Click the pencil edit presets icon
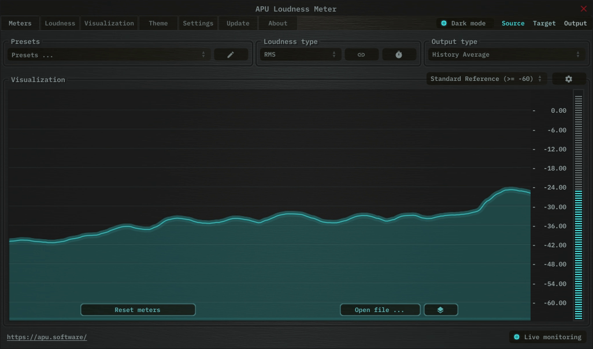Viewport: 593px width, 349px height. 231,54
